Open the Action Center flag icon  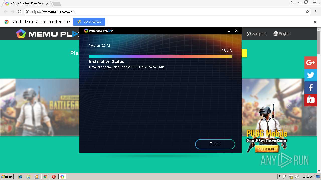(285, 177)
